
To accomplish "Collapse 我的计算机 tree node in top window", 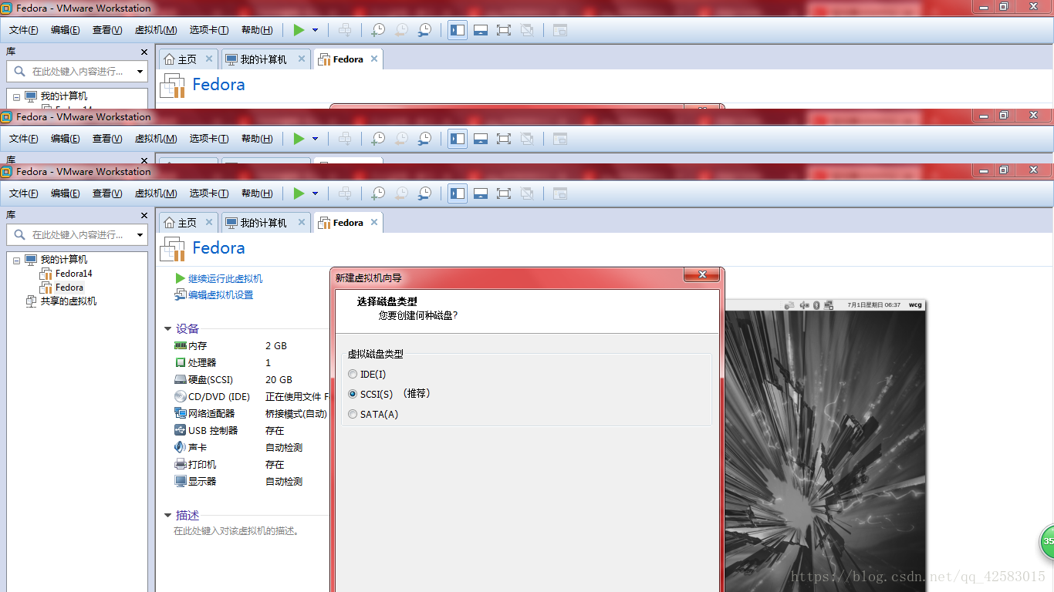I will coord(16,97).
